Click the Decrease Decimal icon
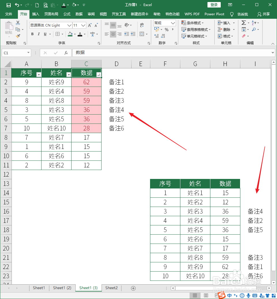 click(x=163, y=36)
